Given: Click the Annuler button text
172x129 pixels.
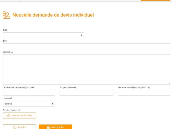Looking at the screenshot, I should 21,127.
